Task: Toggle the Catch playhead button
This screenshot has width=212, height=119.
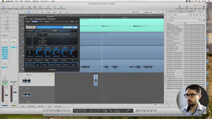Action: [x=29, y=12]
